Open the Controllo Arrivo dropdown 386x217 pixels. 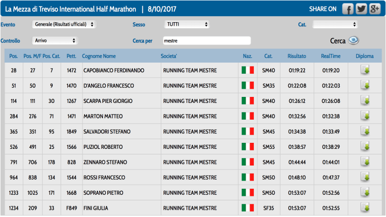pyautogui.click(x=55, y=40)
